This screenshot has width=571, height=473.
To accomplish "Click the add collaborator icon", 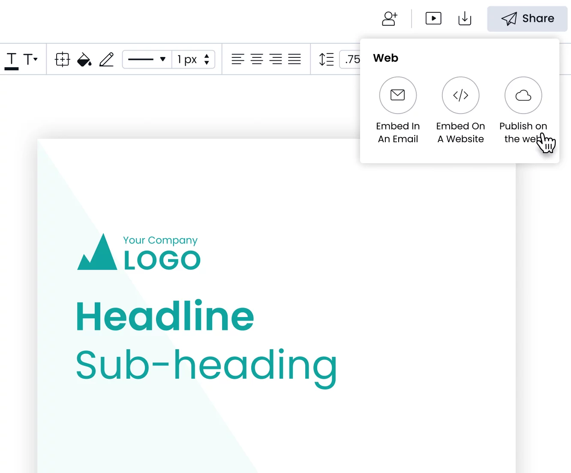I will [x=389, y=18].
